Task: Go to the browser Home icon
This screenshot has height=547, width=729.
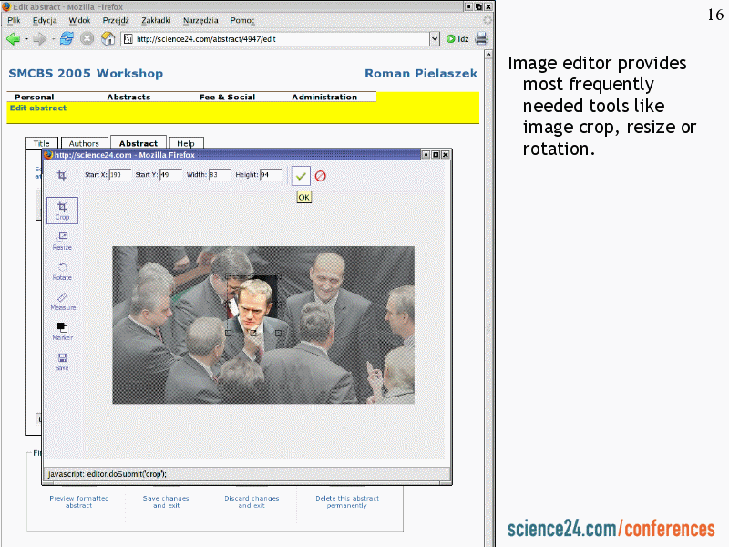Action: click(x=108, y=38)
